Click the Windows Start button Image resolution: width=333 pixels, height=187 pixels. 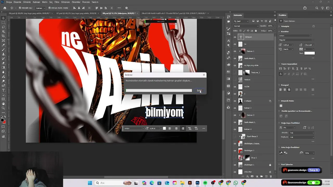(x=90, y=183)
